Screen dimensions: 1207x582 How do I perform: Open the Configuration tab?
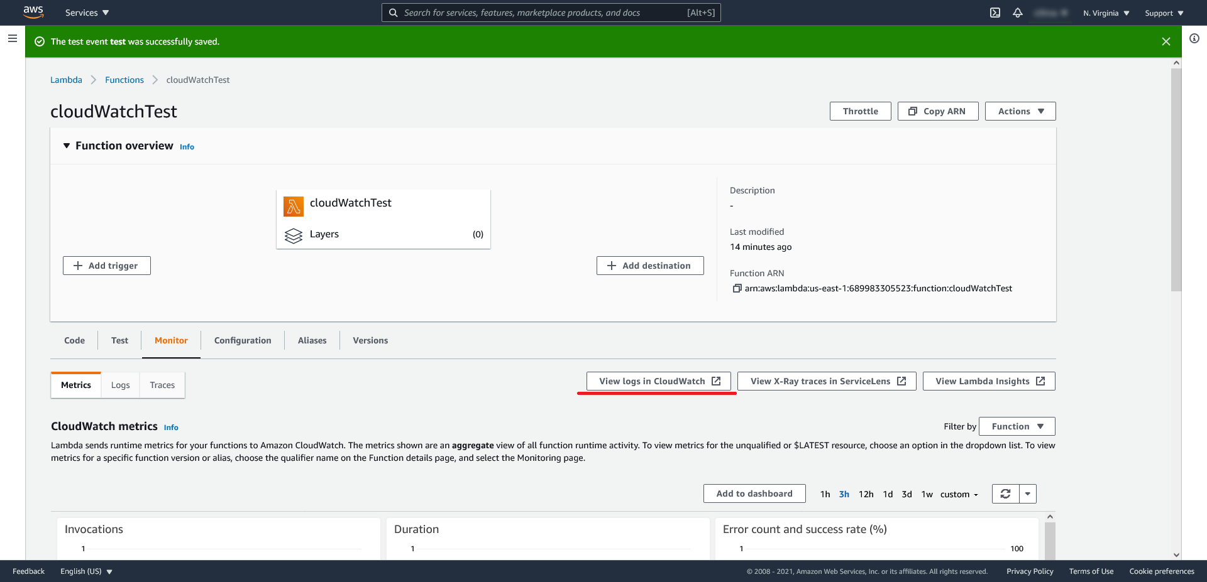click(243, 340)
